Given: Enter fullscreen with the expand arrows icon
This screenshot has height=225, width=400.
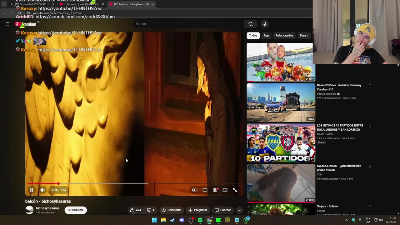Looking at the screenshot, I should click(x=235, y=190).
